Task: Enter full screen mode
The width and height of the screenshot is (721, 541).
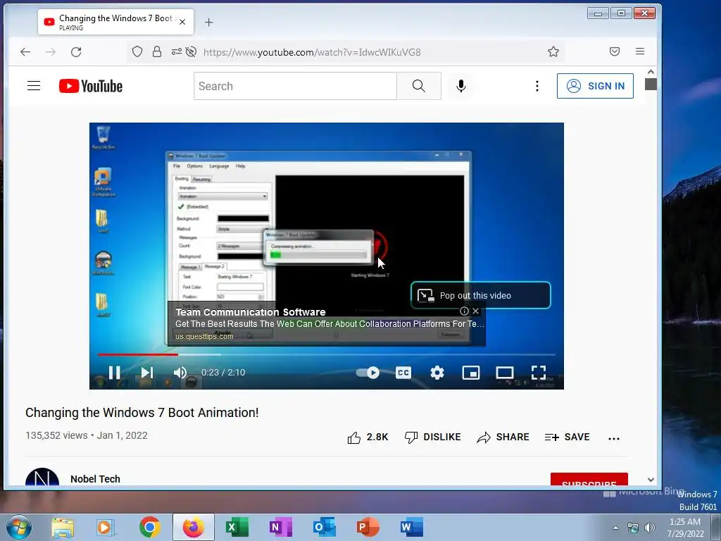Action: pos(539,373)
